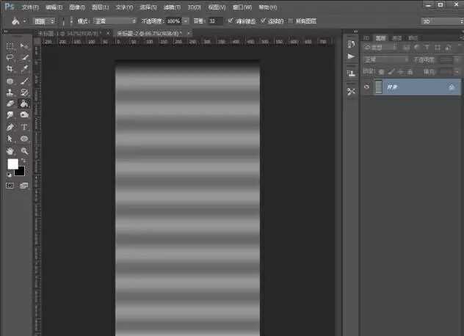The image size is (464, 336).
Task: Open the 文件(F) menu
Action: pyautogui.click(x=30, y=7)
